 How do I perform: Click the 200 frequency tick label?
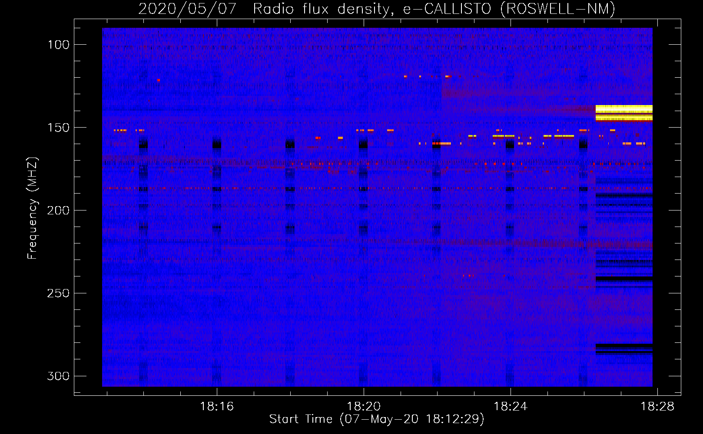59,210
